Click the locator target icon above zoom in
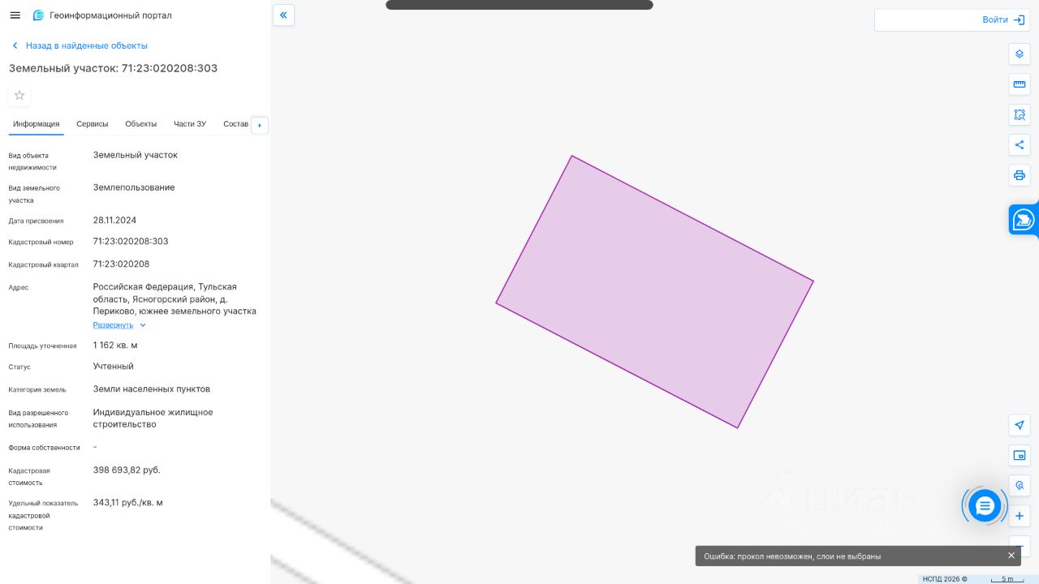1039x584 pixels. (1020, 485)
